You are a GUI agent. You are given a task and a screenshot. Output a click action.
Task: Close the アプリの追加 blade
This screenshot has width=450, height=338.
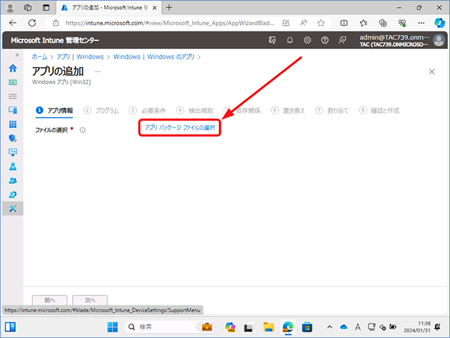pos(432,72)
